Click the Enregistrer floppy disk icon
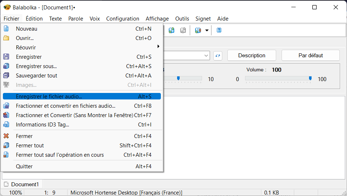Image resolution: width=347 pixels, height=196 pixels. (x=6, y=57)
